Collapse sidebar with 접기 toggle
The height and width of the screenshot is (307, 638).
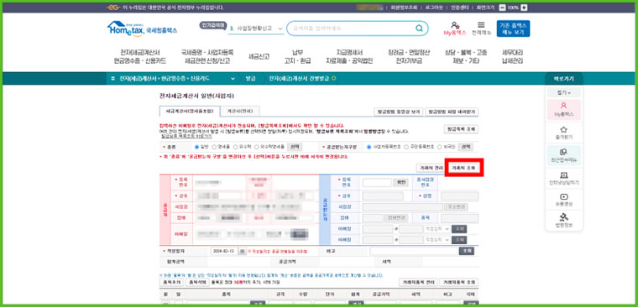coord(563,93)
